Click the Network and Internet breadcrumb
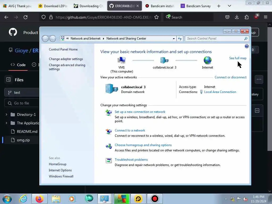The height and width of the screenshot is (204, 272). (85, 39)
